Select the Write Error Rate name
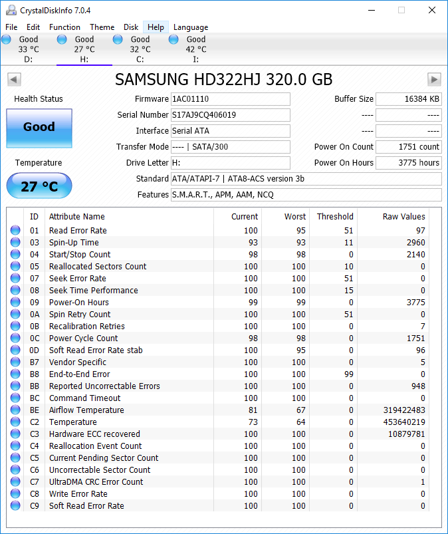Screen dimensions: 448x534 (x=78, y=494)
